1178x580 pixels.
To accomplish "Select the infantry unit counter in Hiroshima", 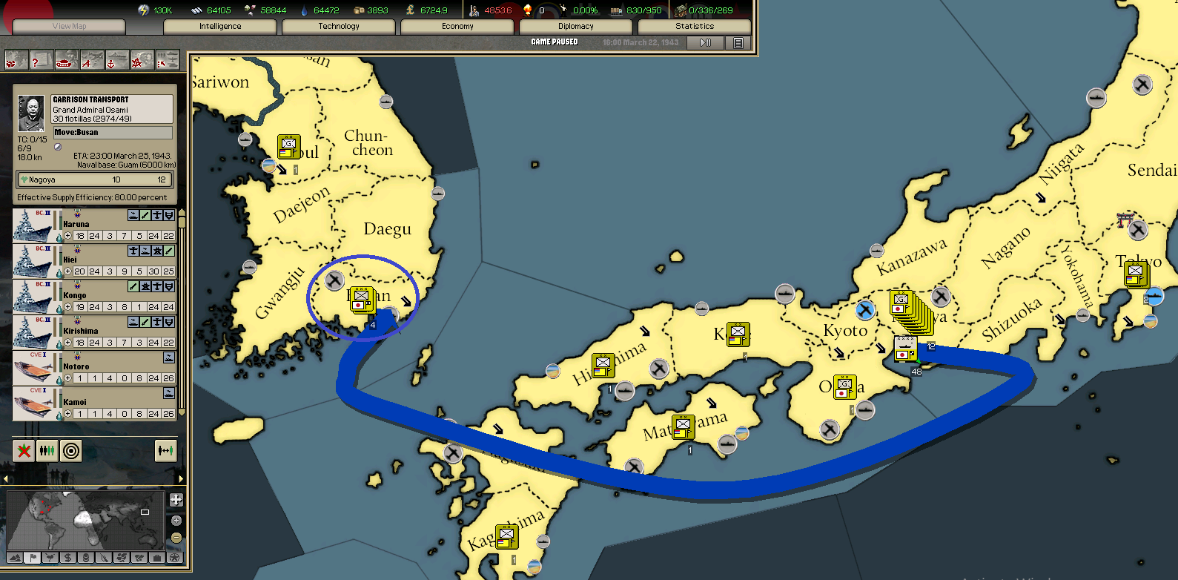I will coord(603,365).
